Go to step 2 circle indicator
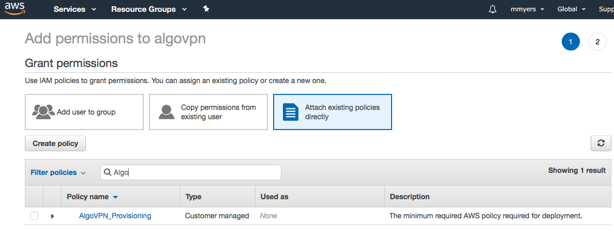Viewport: 614px width, 241px height. click(597, 42)
